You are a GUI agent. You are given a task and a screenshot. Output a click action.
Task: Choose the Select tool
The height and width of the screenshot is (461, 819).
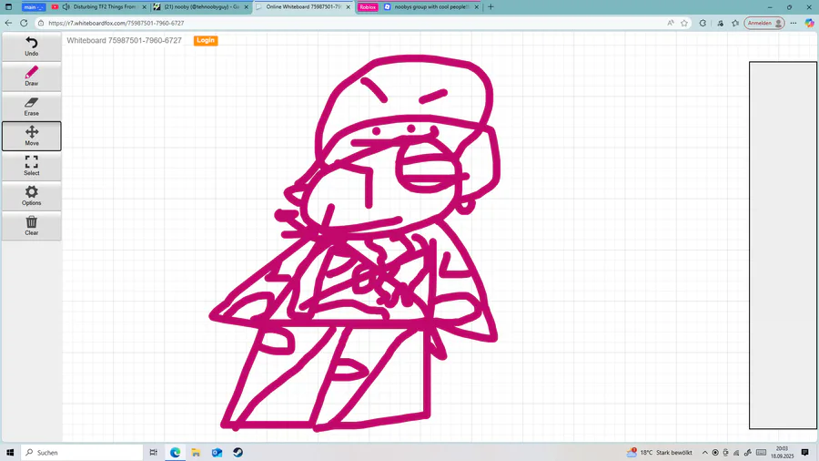(x=31, y=166)
